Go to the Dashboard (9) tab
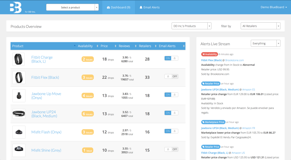This screenshot has width=291, height=160. coord(119,7)
